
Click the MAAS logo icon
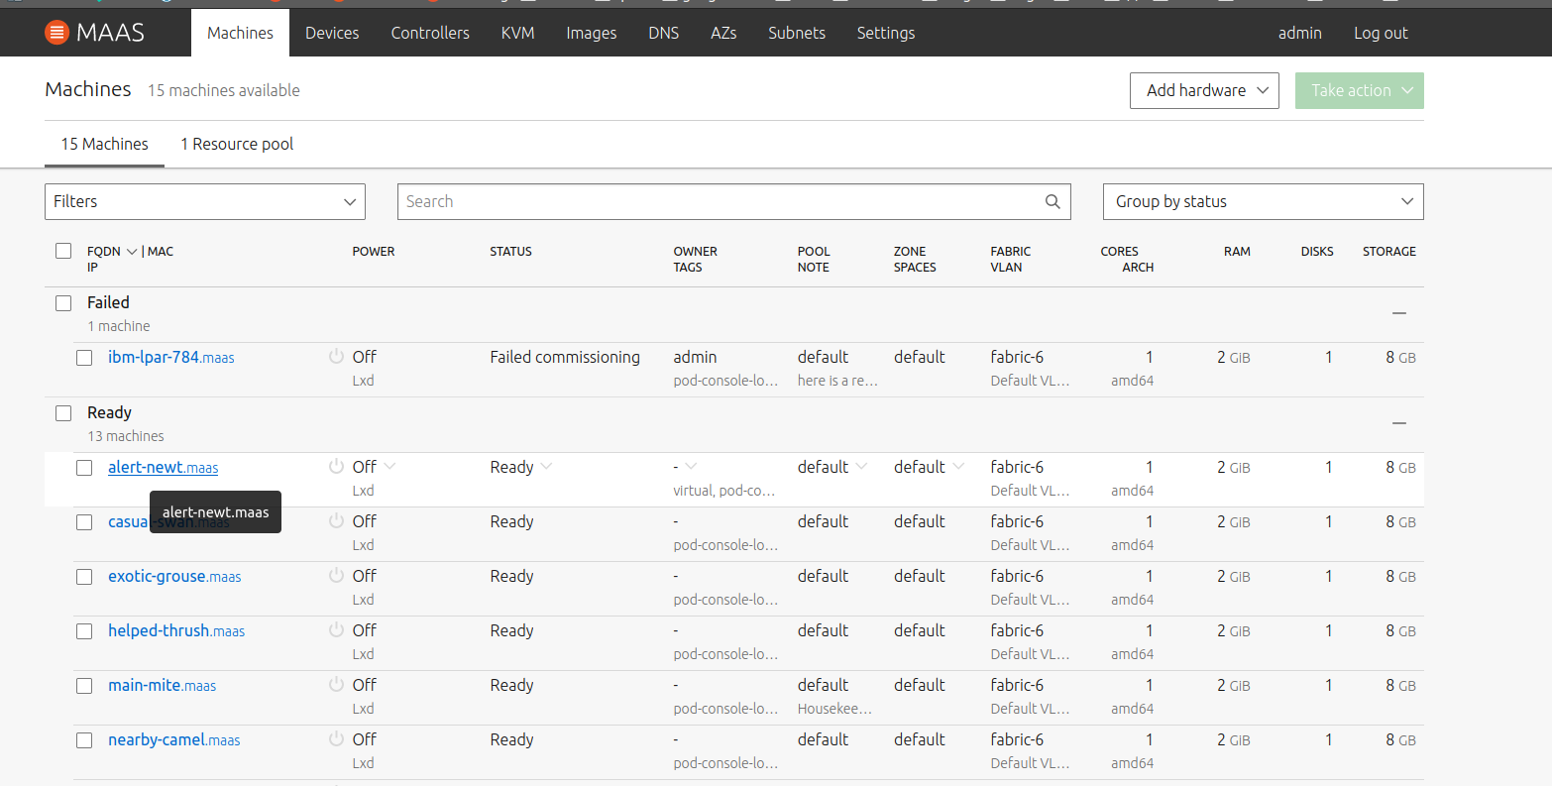(x=57, y=33)
